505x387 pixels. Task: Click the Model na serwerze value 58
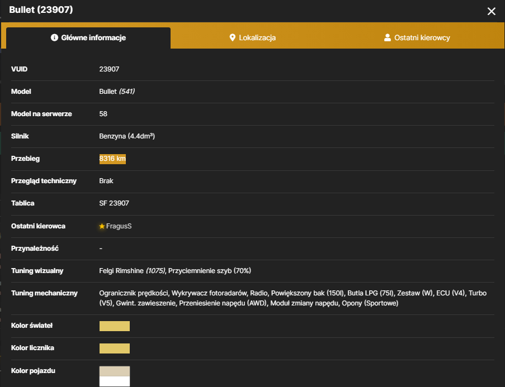coord(103,114)
